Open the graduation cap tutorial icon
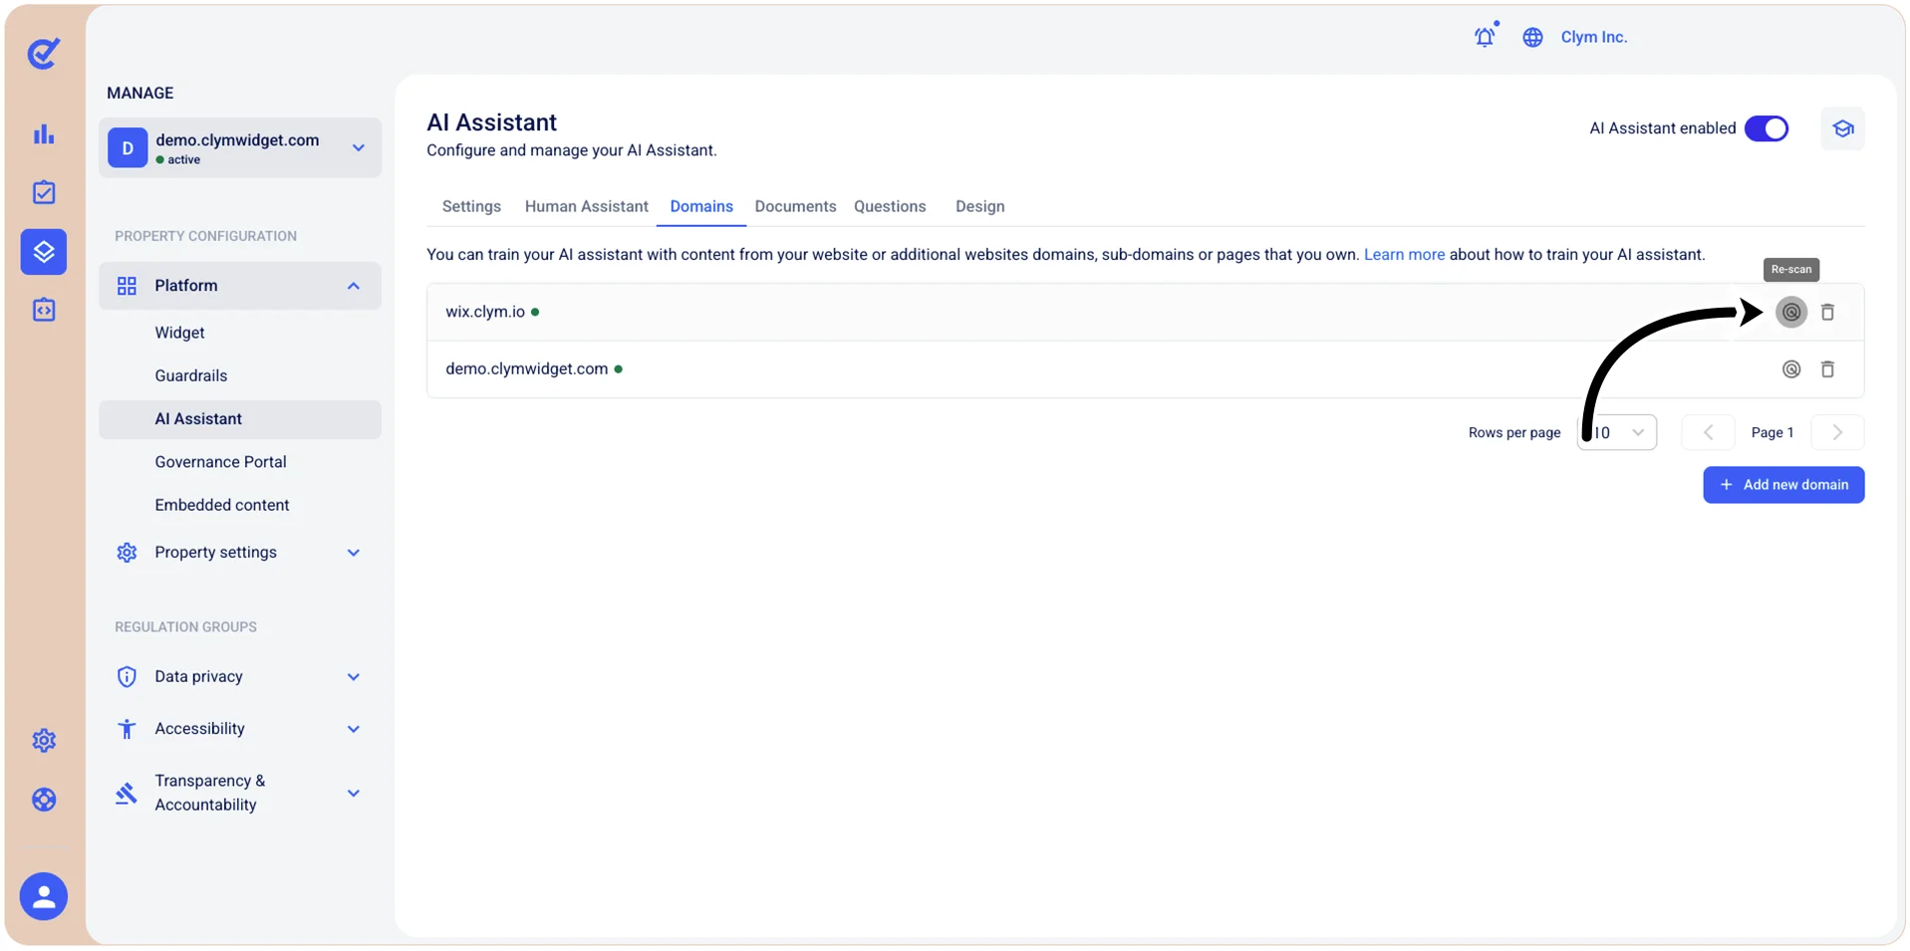Image resolution: width=1910 pixels, height=951 pixels. click(x=1842, y=128)
